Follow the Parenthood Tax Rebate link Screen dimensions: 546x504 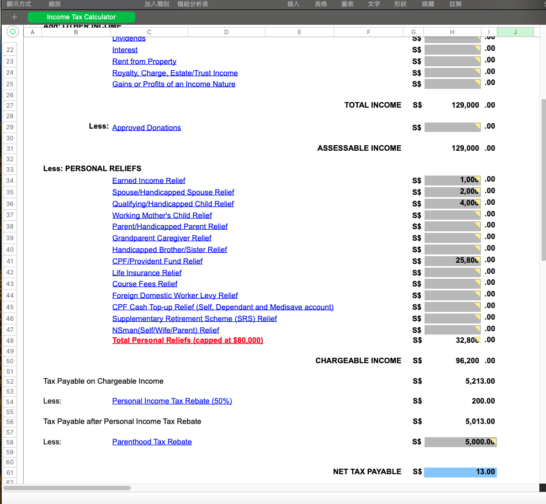point(152,442)
